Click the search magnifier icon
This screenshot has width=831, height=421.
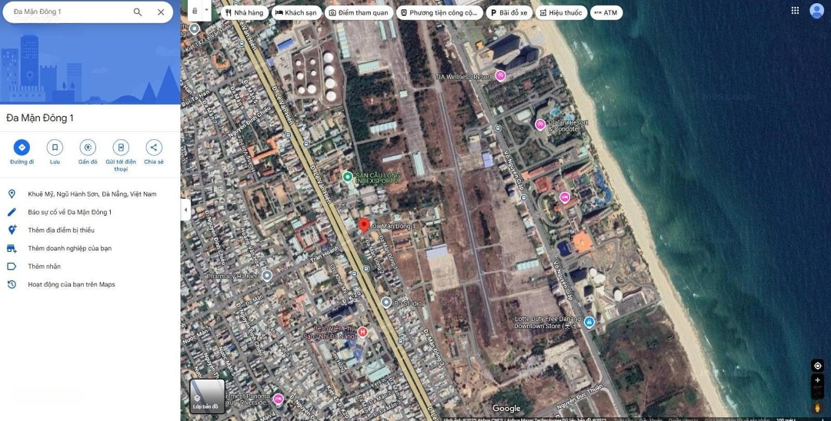pos(138,12)
